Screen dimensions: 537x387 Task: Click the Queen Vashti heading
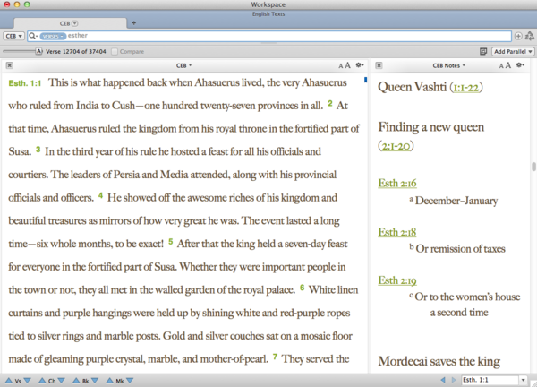click(412, 87)
